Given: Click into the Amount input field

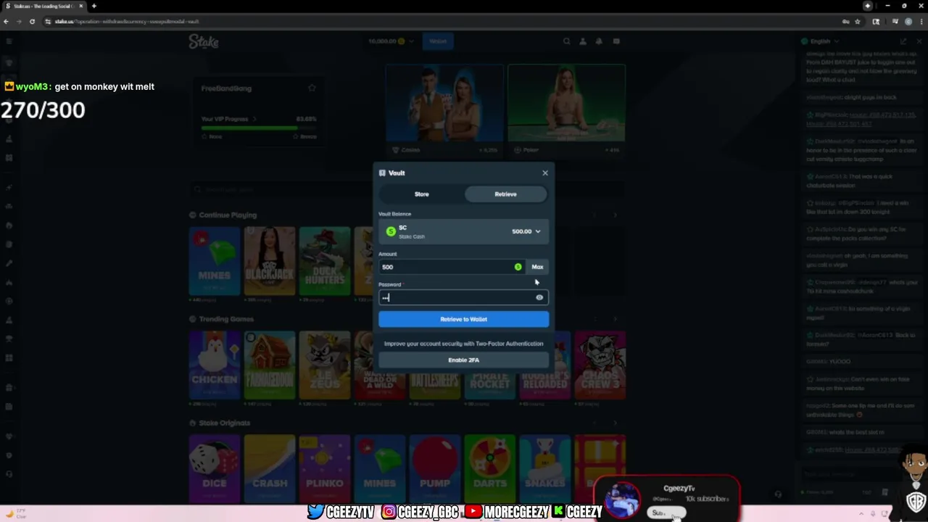Looking at the screenshot, I should 451,267.
